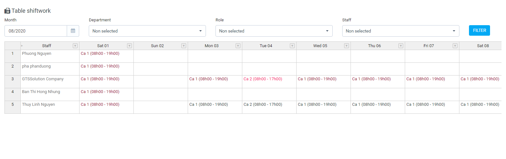Image resolution: width=506 pixels, height=159 pixels.
Task: Open the Role dropdown
Action: click(x=274, y=31)
